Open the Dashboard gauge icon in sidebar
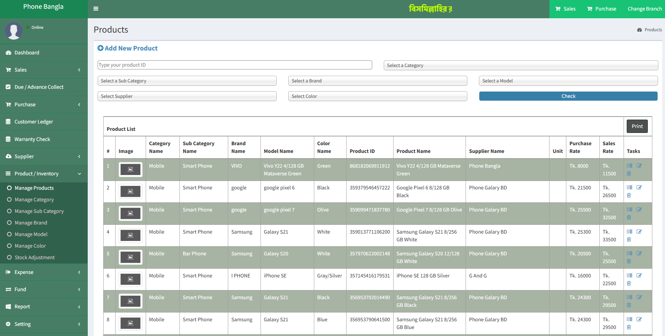This screenshot has width=665, height=336. point(8,52)
